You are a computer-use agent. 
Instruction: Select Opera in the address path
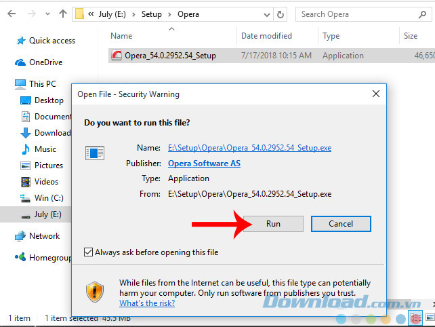pyautogui.click(x=188, y=14)
